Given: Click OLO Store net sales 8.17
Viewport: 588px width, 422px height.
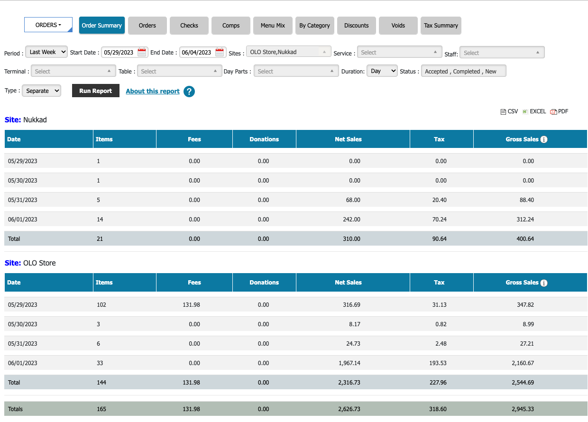Looking at the screenshot, I should [x=354, y=324].
